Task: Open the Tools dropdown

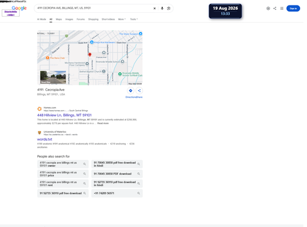Action: coord(134,19)
